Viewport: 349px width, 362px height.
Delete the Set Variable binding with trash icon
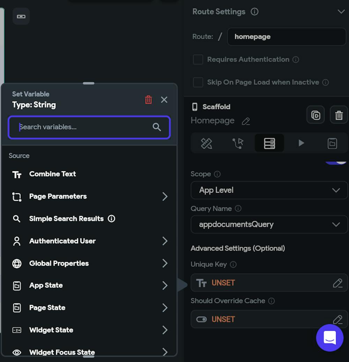(148, 100)
